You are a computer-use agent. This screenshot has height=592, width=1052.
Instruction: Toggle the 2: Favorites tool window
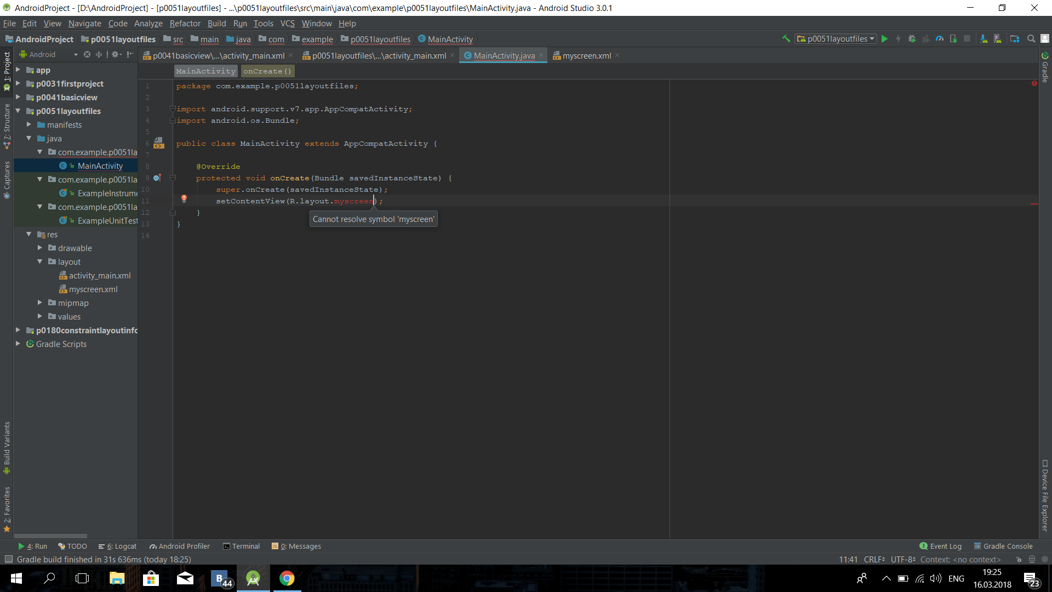[7, 509]
